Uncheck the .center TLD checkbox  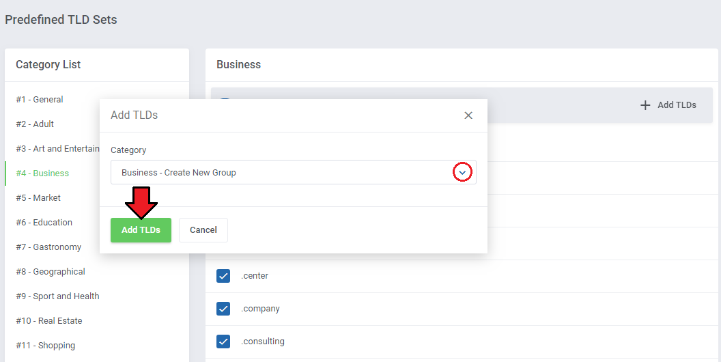(223, 276)
